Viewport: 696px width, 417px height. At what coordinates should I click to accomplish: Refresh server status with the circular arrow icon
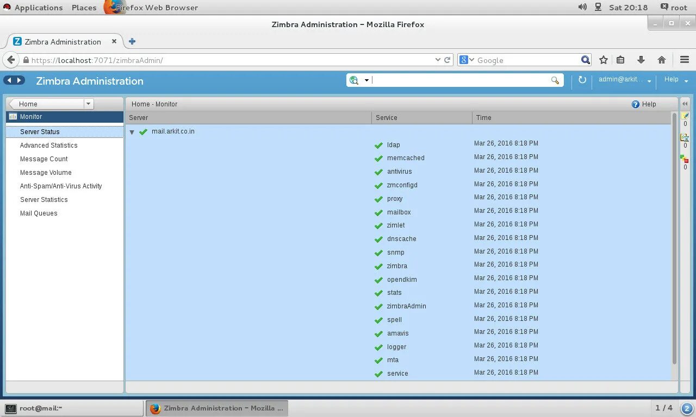click(x=582, y=80)
